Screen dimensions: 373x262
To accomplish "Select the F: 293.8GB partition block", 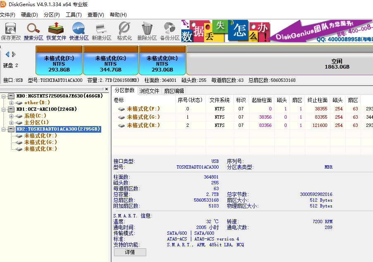I will click(59, 60).
